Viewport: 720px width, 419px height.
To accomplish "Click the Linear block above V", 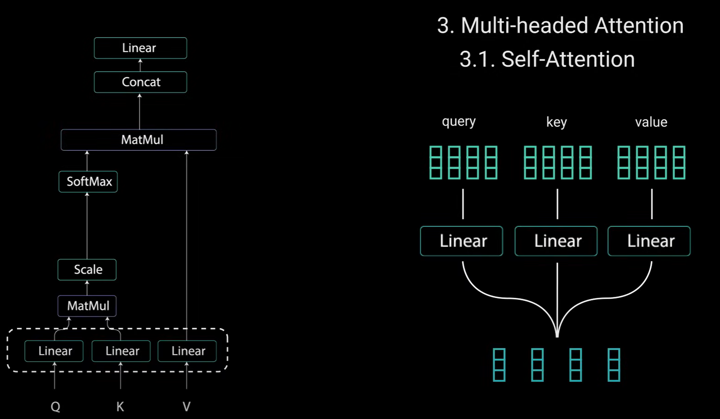I will (x=187, y=351).
